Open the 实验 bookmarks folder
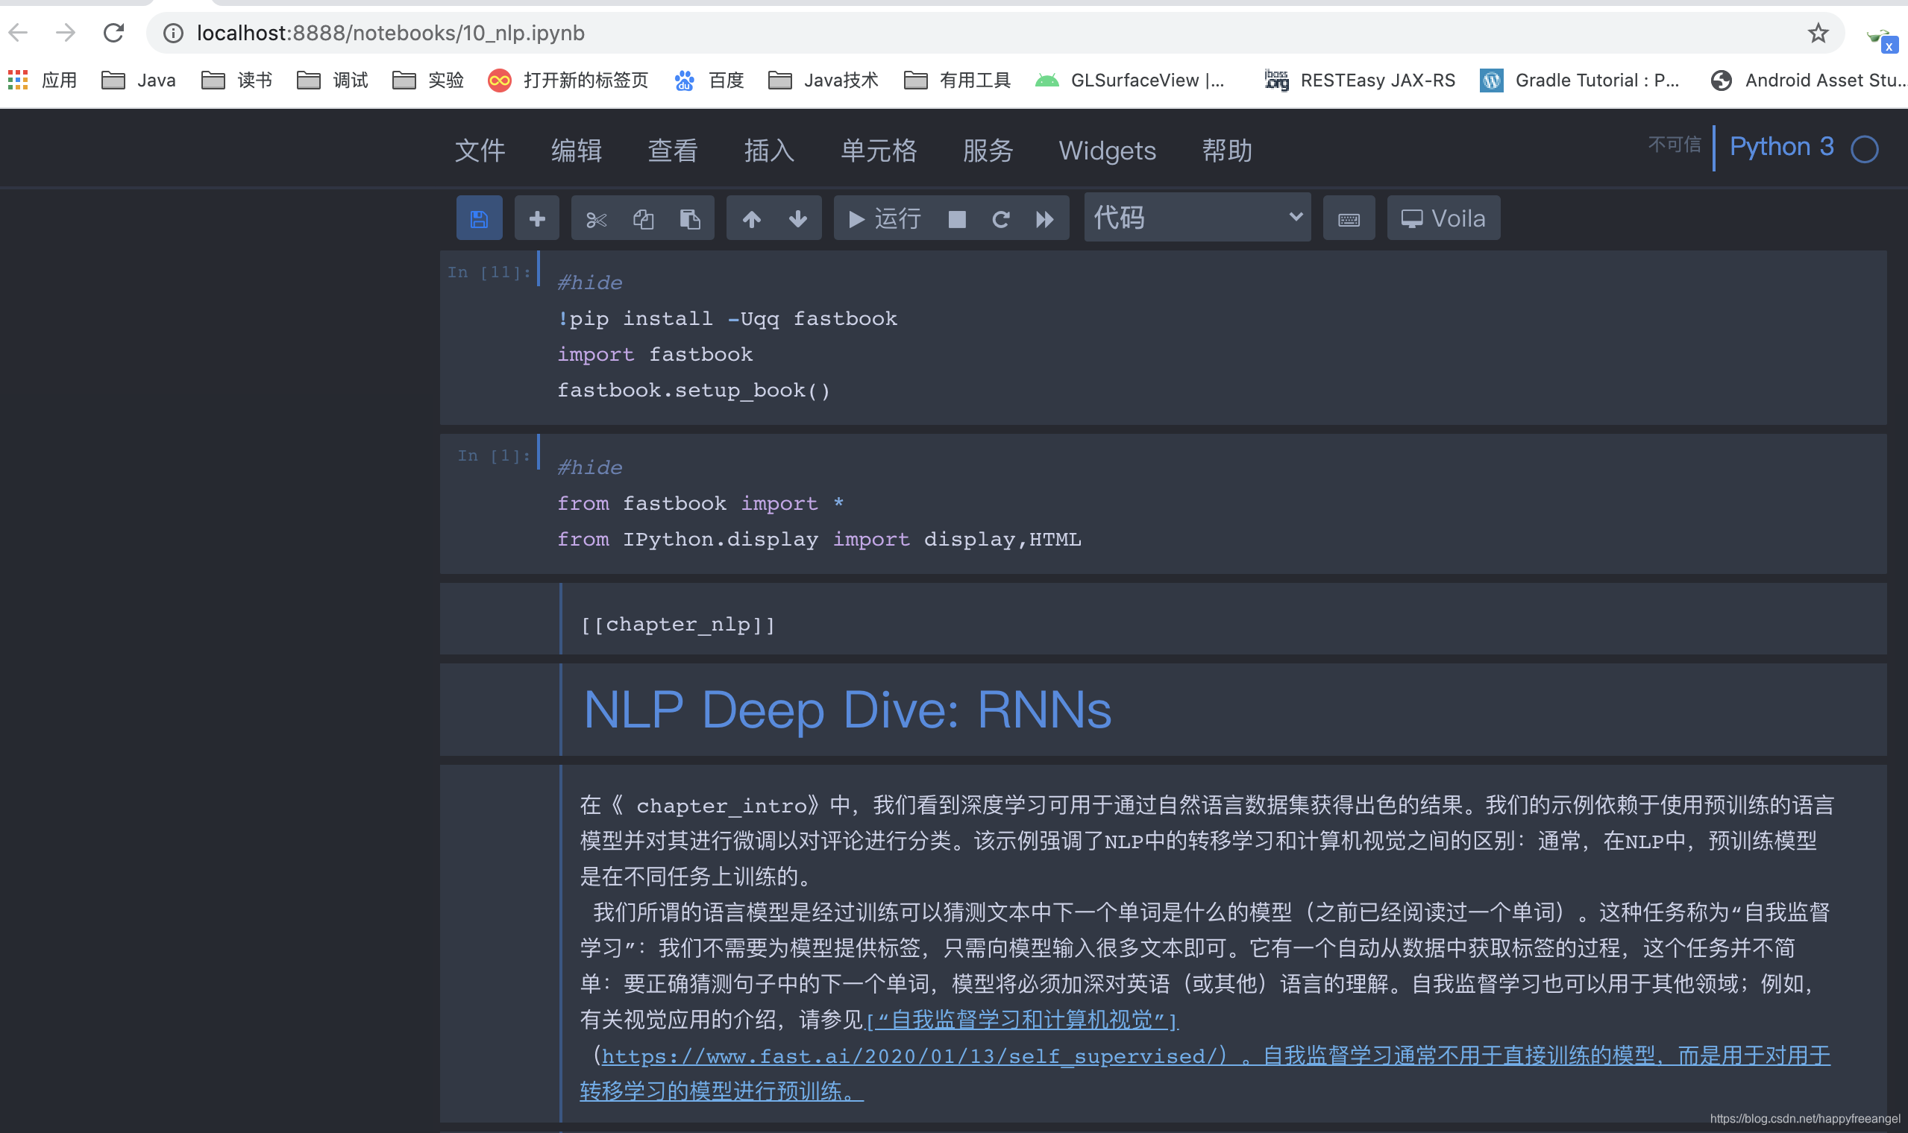The image size is (1908, 1133). point(427,81)
